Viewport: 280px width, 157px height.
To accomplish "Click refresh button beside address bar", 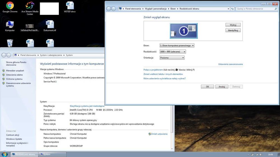I will 232,9.
